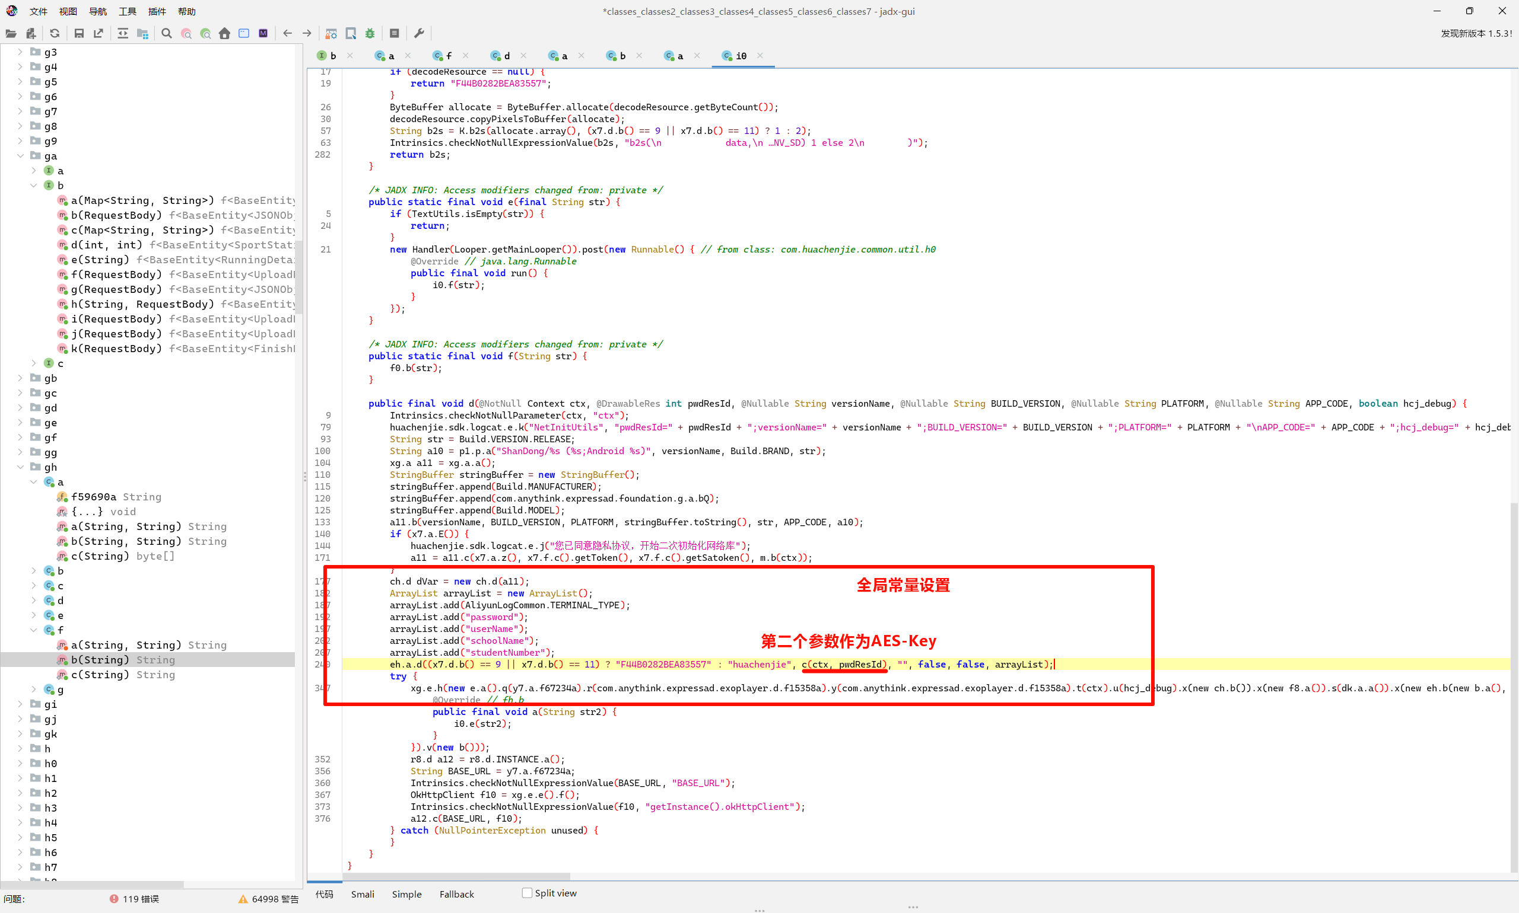The width and height of the screenshot is (1519, 913).
Task: Close the i0 editor tab
Action: pyautogui.click(x=761, y=55)
